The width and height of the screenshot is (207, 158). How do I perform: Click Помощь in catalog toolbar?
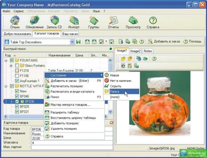click(x=193, y=41)
